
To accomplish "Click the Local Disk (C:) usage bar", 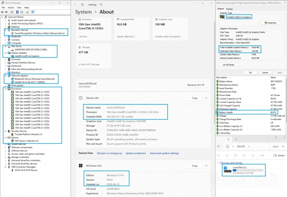I will pos(248,170).
